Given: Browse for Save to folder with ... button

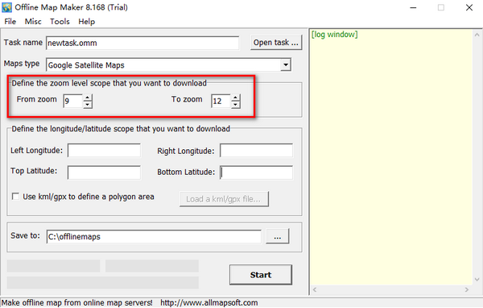Looking at the screenshot, I should pyautogui.click(x=277, y=236).
